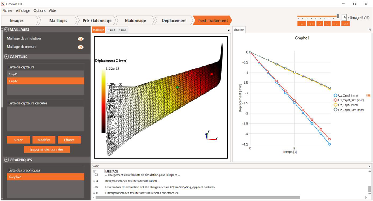
Task: Click the Créer button
Action: tap(18, 140)
